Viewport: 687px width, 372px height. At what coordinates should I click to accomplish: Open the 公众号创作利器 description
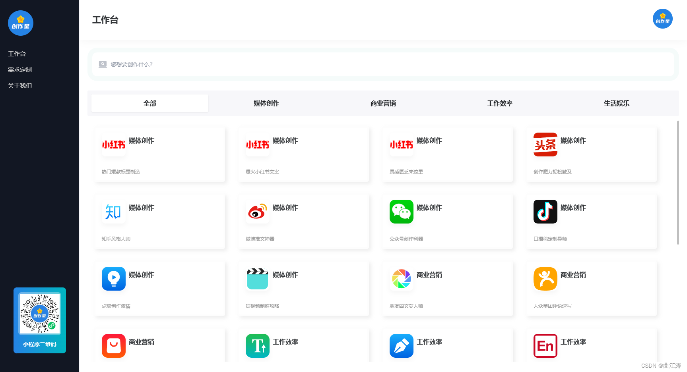[x=406, y=239]
